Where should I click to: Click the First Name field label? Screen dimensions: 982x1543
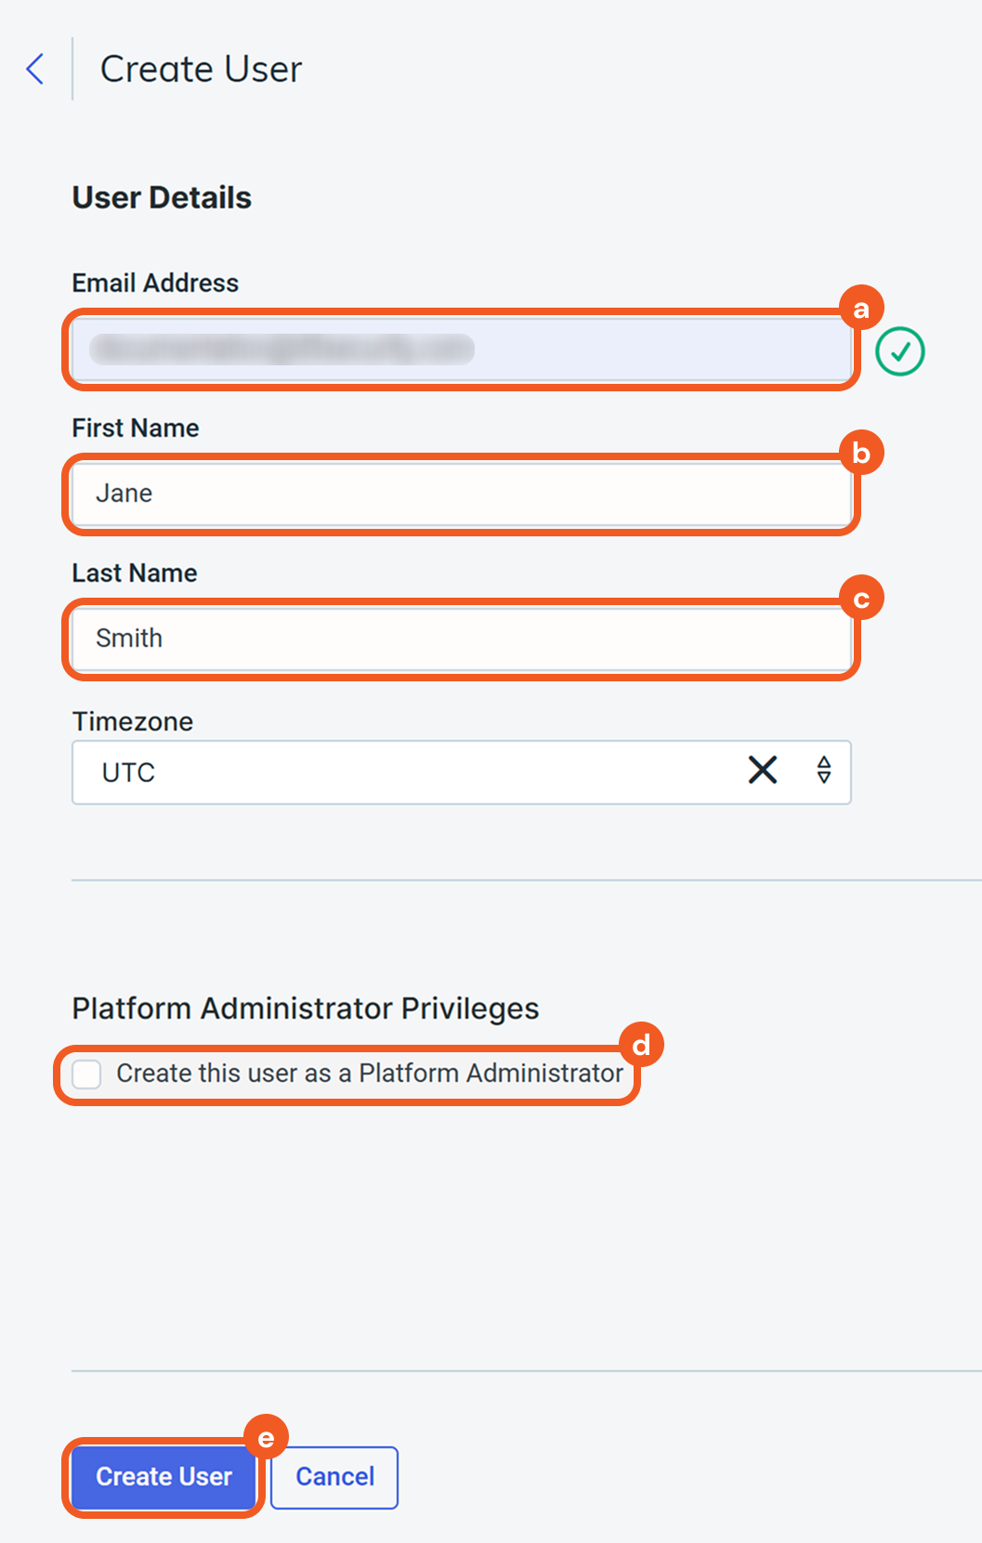136,428
